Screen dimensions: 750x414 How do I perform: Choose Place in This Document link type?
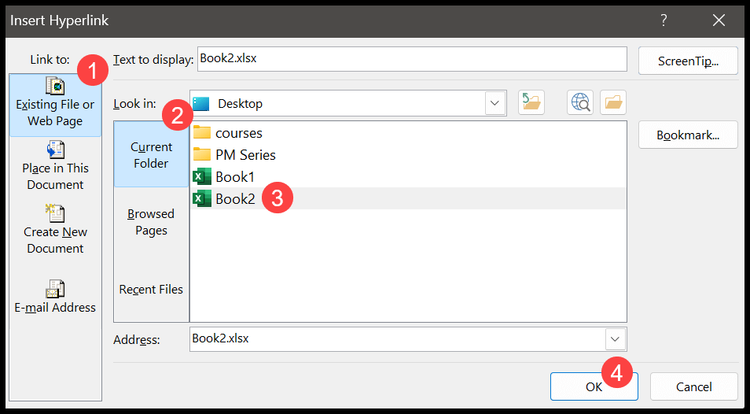tap(55, 165)
